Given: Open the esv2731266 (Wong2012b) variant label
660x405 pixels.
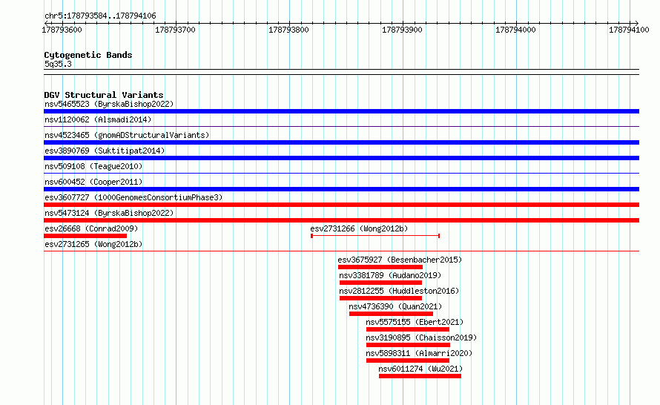Looking at the screenshot, I should coord(359,228).
